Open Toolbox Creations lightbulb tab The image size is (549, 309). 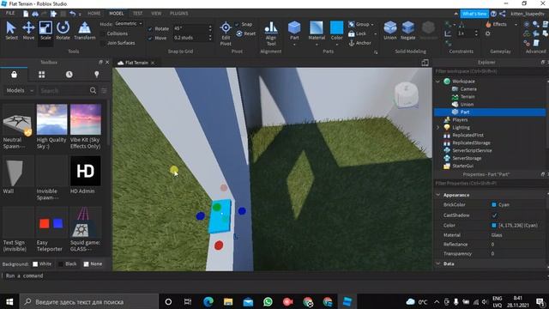coord(97,75)
